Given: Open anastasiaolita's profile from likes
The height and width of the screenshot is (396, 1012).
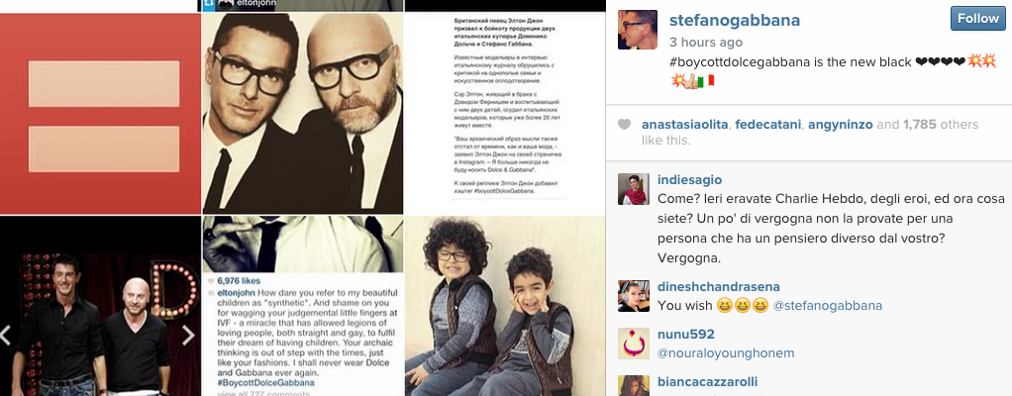Looking at the screenshot, I should (685, 125).
